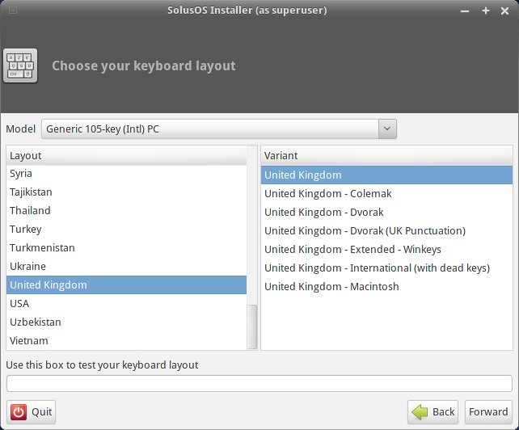The image size is (519, 430).
Task: Go Forward to the next installer step
Action: tap(488, 412)
